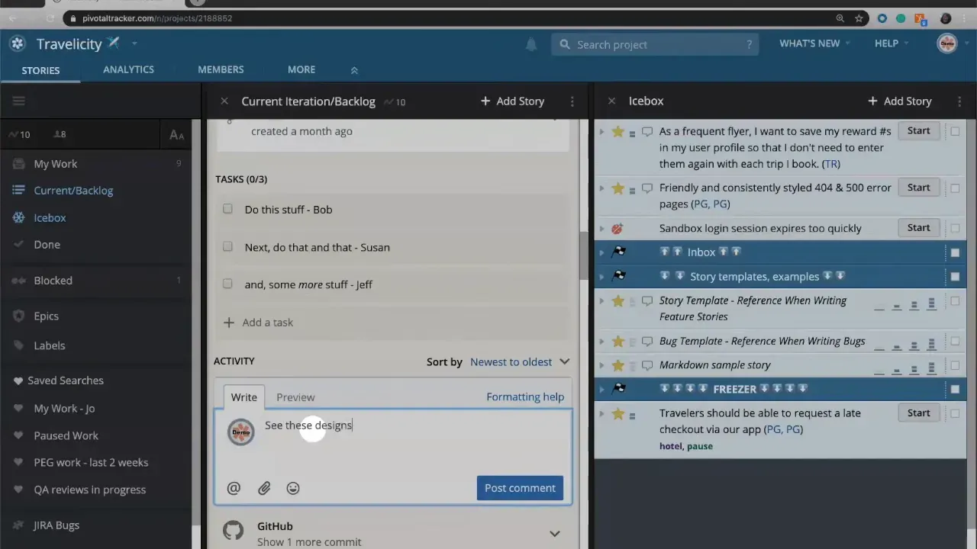
Task: Click the bug icon on the Sandbox login story
Action: pyautogui.click(x=617, y=228)
